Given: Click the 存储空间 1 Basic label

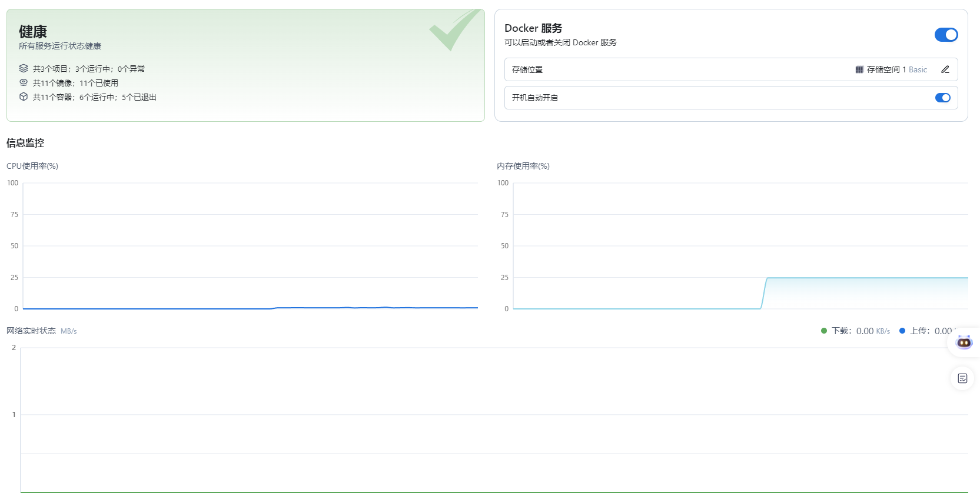Looking at the screenshot, I should click(x=896, y=69).
